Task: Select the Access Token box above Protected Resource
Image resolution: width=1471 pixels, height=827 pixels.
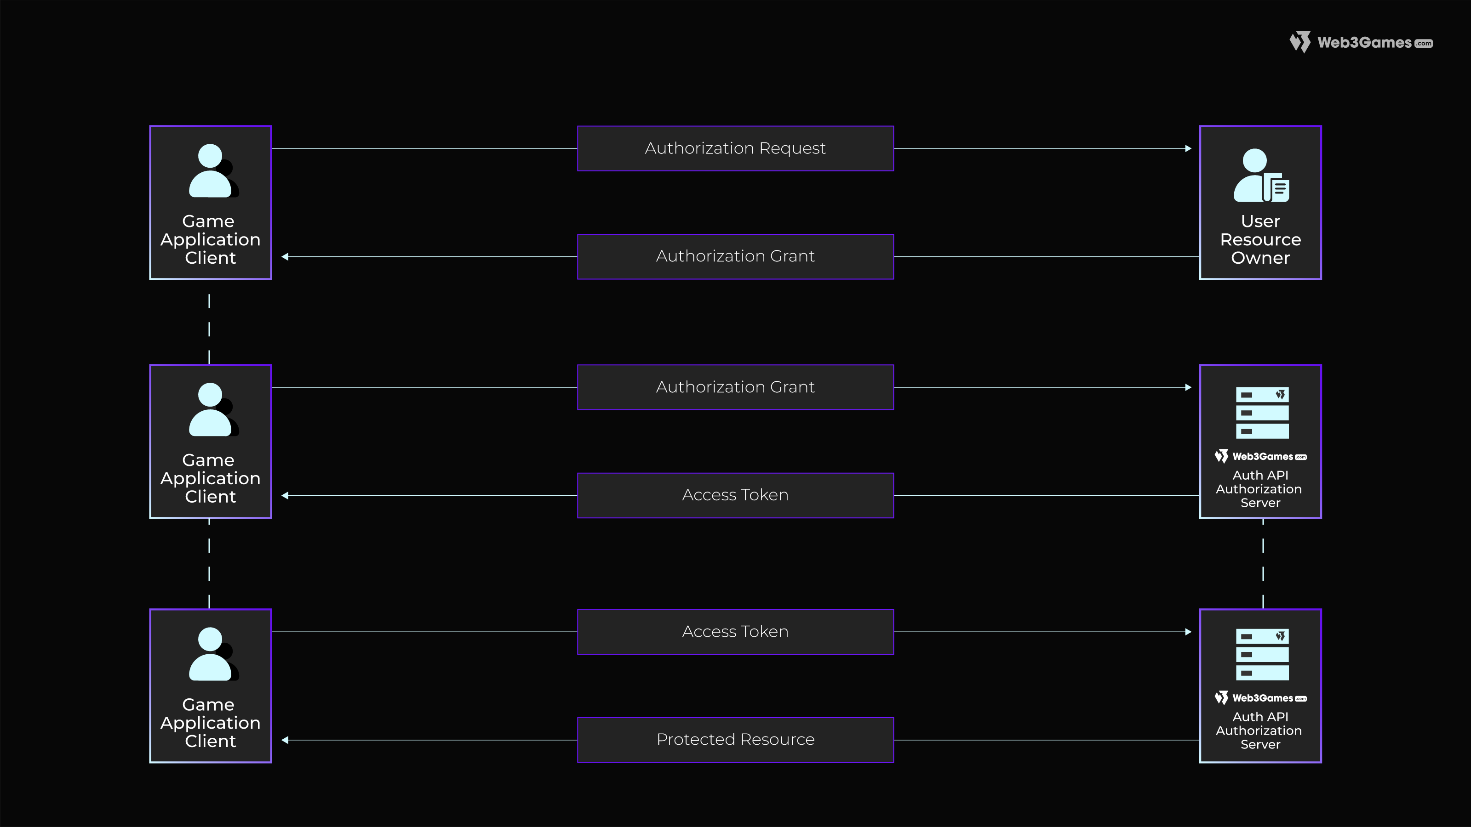Action: 736,632
